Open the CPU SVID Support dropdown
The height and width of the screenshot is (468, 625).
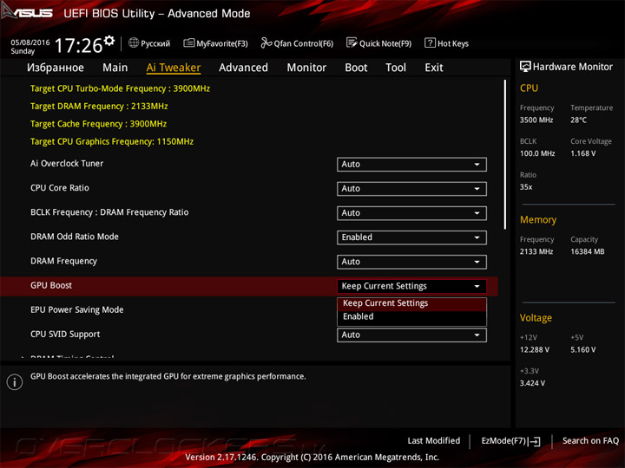coord(411,335)
